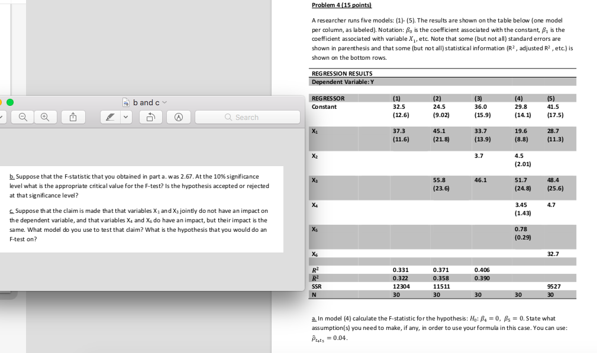Click the 'b and c' filename in the title bar
Image resolution: width=597 pixels, height=353 pixels.
[x=145, y=102]
